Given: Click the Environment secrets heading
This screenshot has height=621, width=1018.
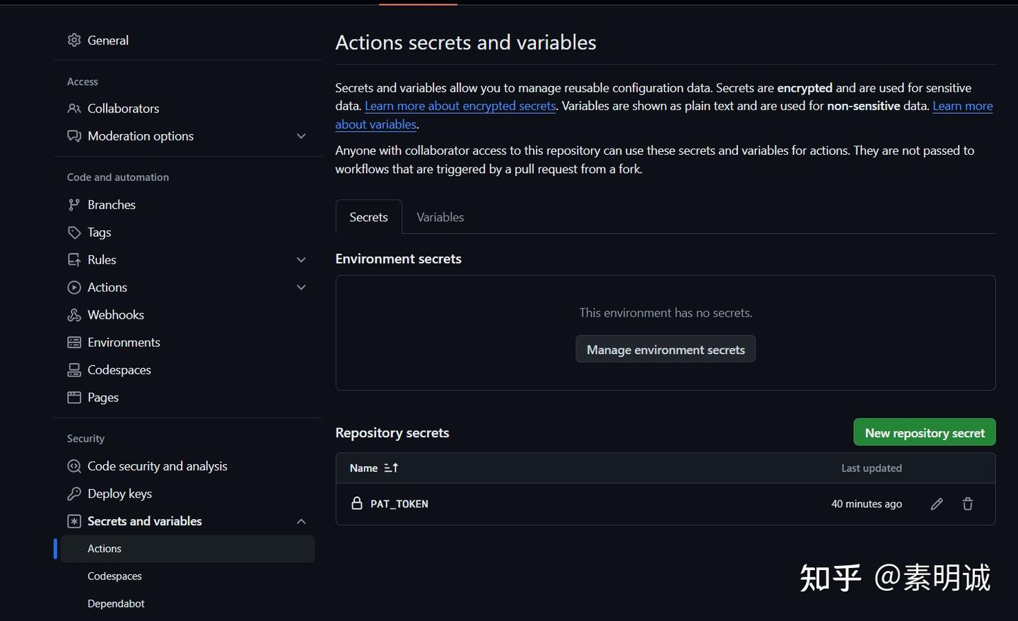Looking at the screenshot, I should [399, 259].
